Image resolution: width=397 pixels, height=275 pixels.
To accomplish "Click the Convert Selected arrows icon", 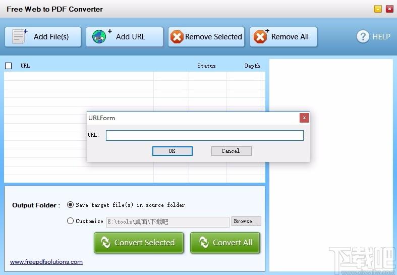I will coord(105,242).
